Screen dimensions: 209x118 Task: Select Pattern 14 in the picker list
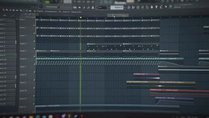[x=8, y=77]
